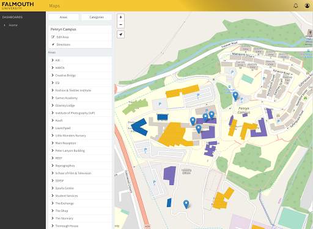Viewport: 313px width, 229px height.
Task: Click the dark blue V-shaped building
Action: [x=140, y=127]
